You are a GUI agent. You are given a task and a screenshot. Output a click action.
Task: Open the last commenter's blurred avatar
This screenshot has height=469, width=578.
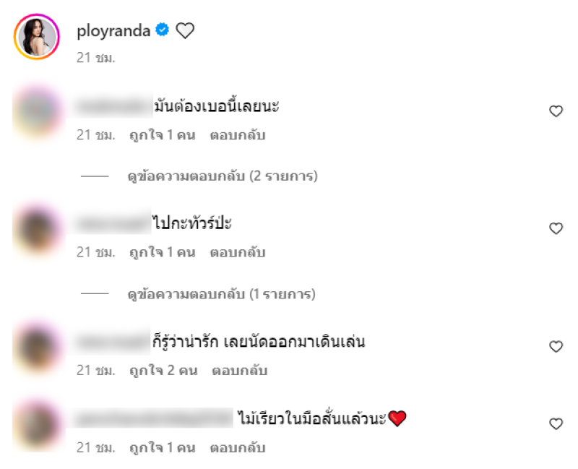[37, 424]
